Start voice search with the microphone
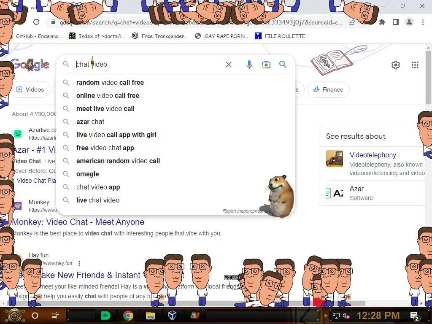Image resolution: width=432 pixels, height=324 pixels. [x=249, y=65]
